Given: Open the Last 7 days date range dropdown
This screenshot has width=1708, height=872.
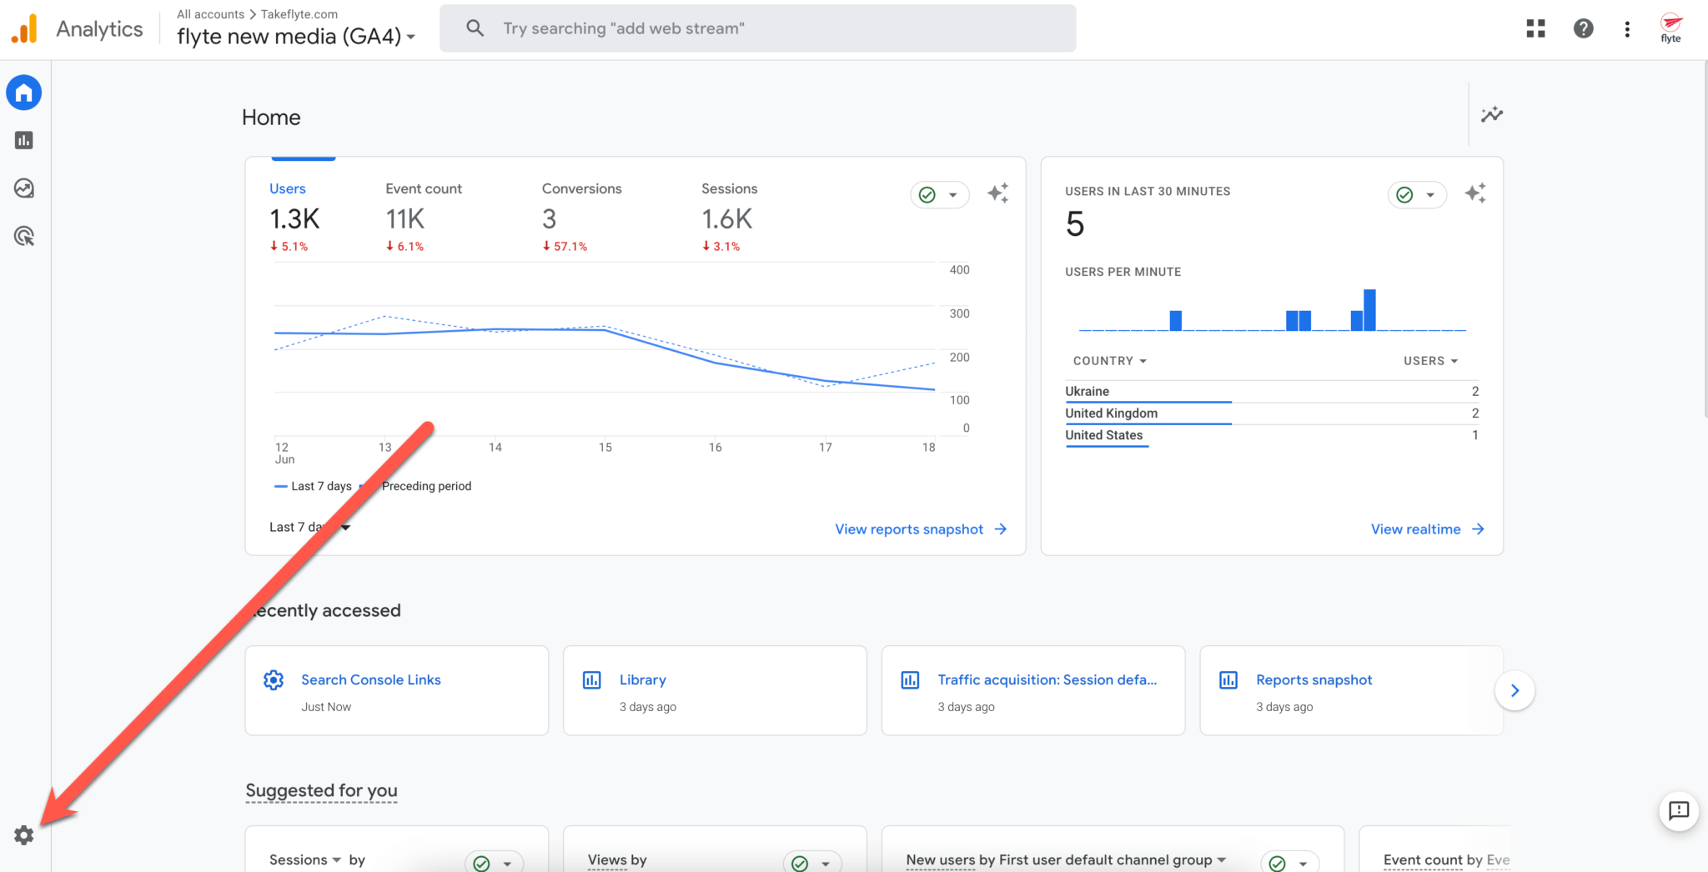Looking at the screenshot, I should click(x=309, y=527).
